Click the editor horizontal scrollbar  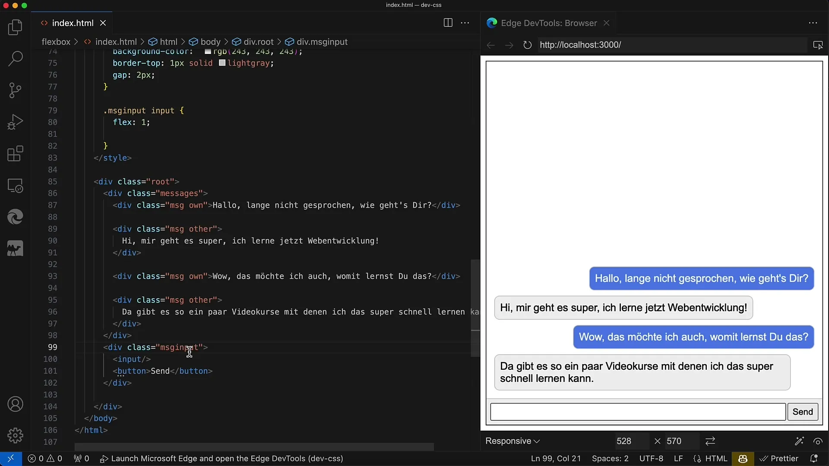[254, 447]
